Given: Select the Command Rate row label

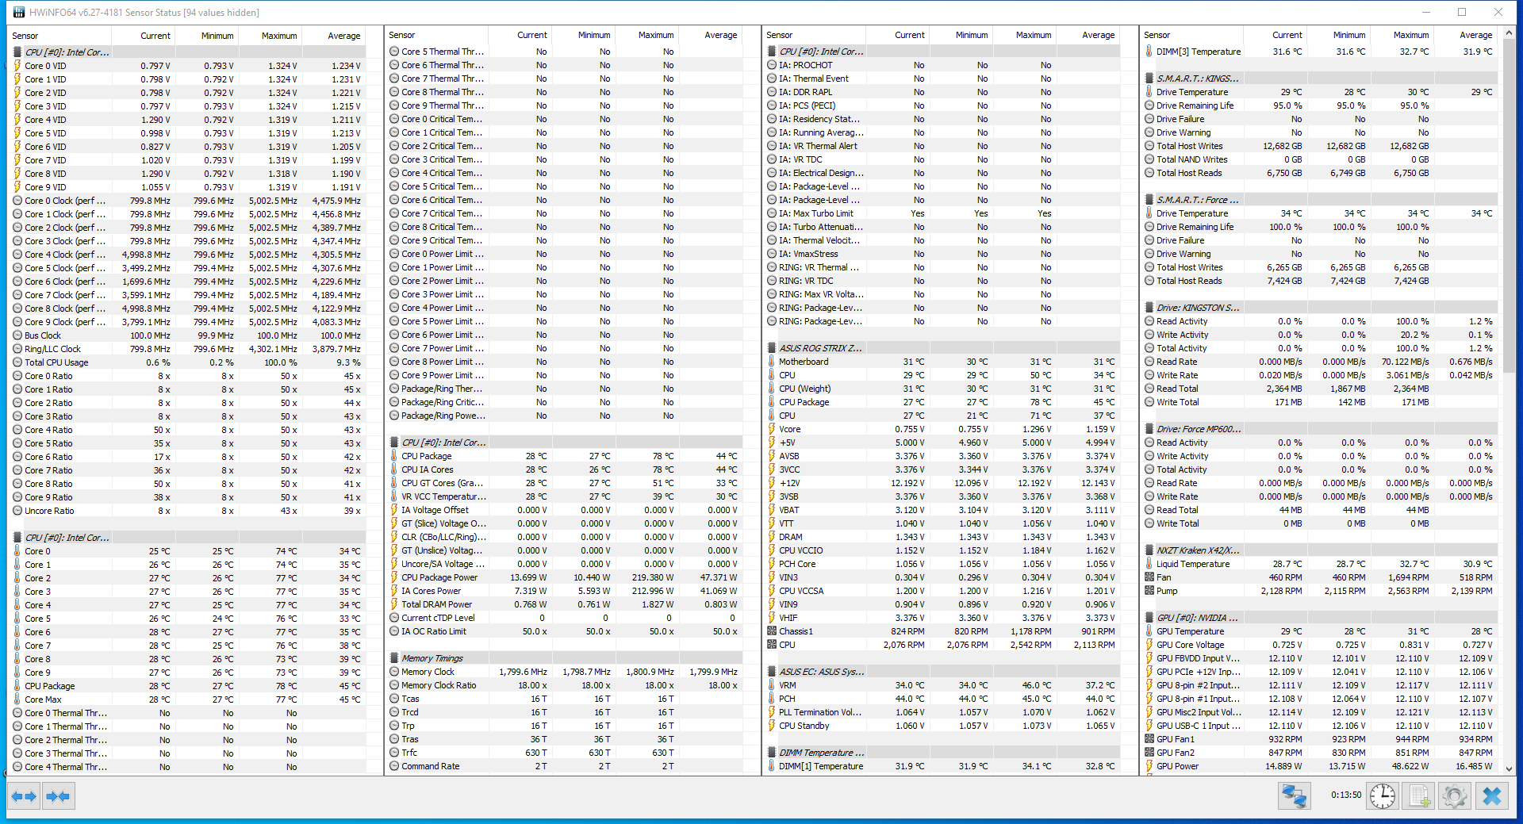Looking at the screenshot, I should pos(431,766).
